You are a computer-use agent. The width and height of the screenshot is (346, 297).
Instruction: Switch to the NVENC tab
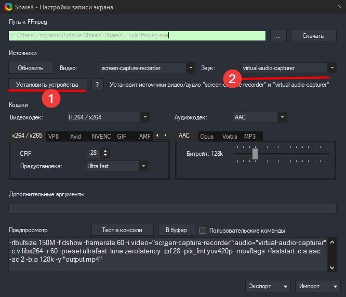pos(101,136)
